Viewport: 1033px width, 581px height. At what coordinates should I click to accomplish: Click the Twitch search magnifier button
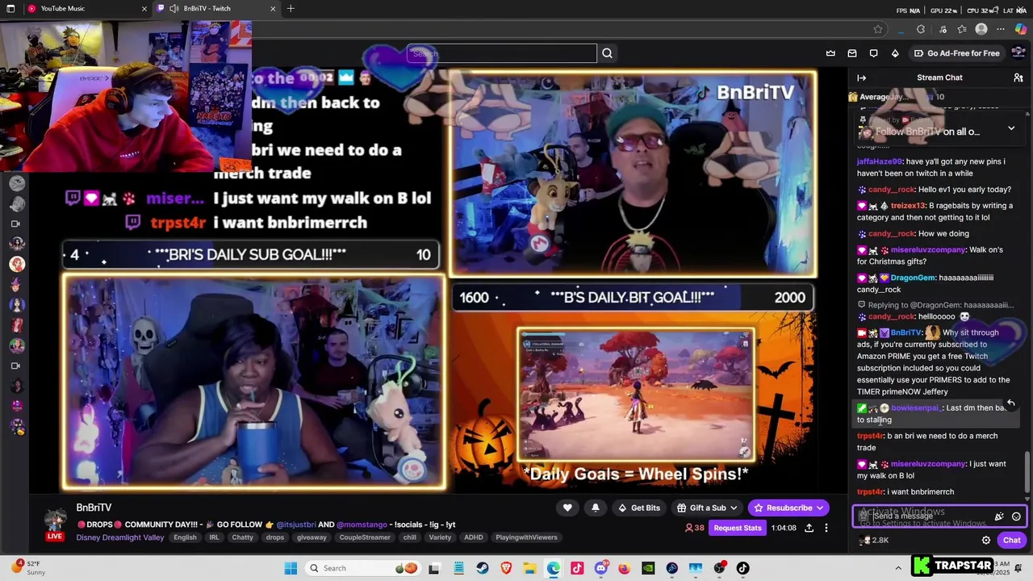click(x=608, y=53)
